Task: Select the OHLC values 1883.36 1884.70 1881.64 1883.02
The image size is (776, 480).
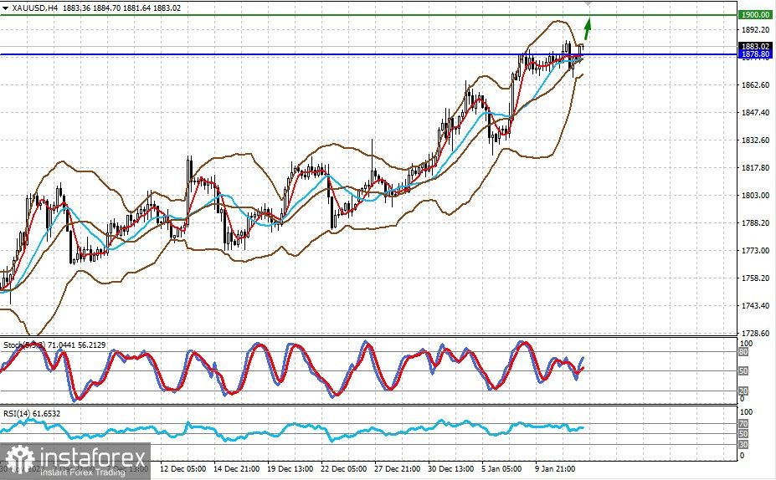Action: (x=121, y=8)
